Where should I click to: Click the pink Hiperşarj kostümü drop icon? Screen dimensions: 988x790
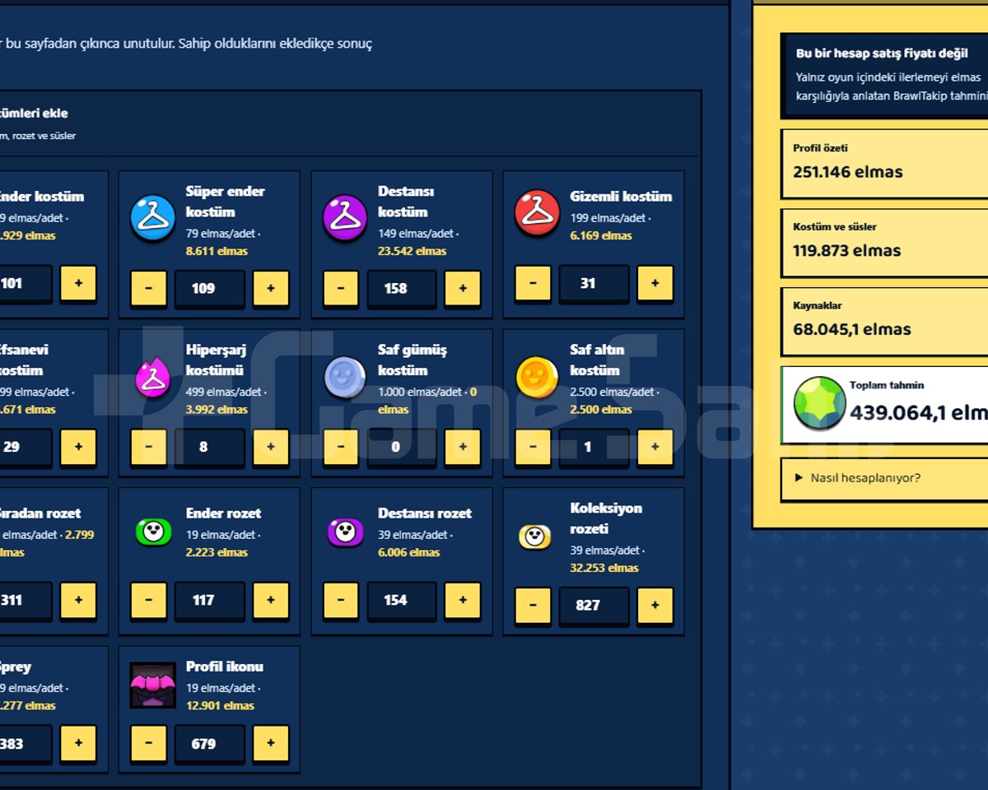[153, 377]
